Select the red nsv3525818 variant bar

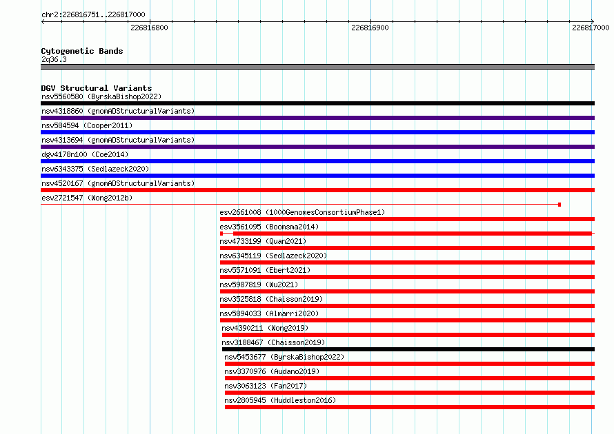[407, 306]
